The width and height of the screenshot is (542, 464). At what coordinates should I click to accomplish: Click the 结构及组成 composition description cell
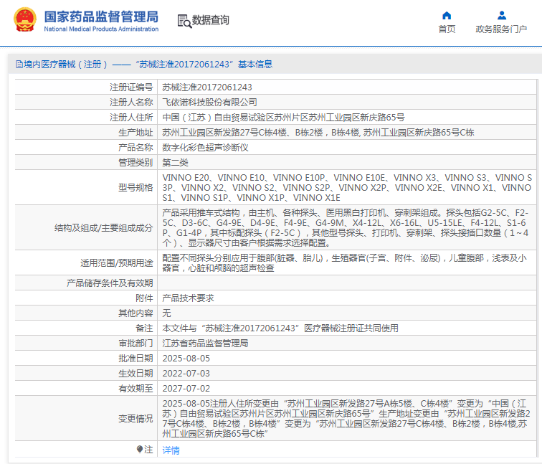[x=346, y=228]
